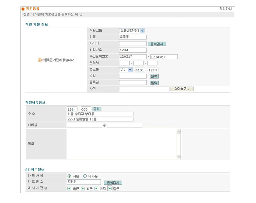Click 검색 to search postal code

(x=97, y=109)
